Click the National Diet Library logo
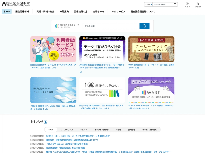Screen dimensions: 205x153 [x=16, y=4]
